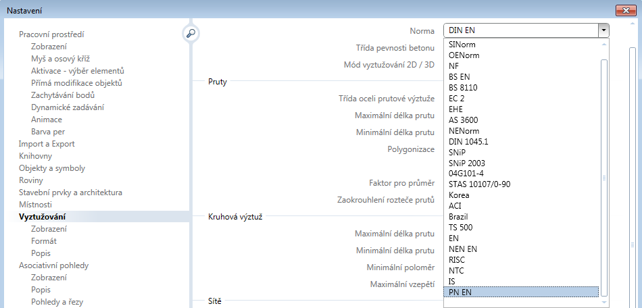
Task: Choose the Korea norm option
Action: coord(458,195)
